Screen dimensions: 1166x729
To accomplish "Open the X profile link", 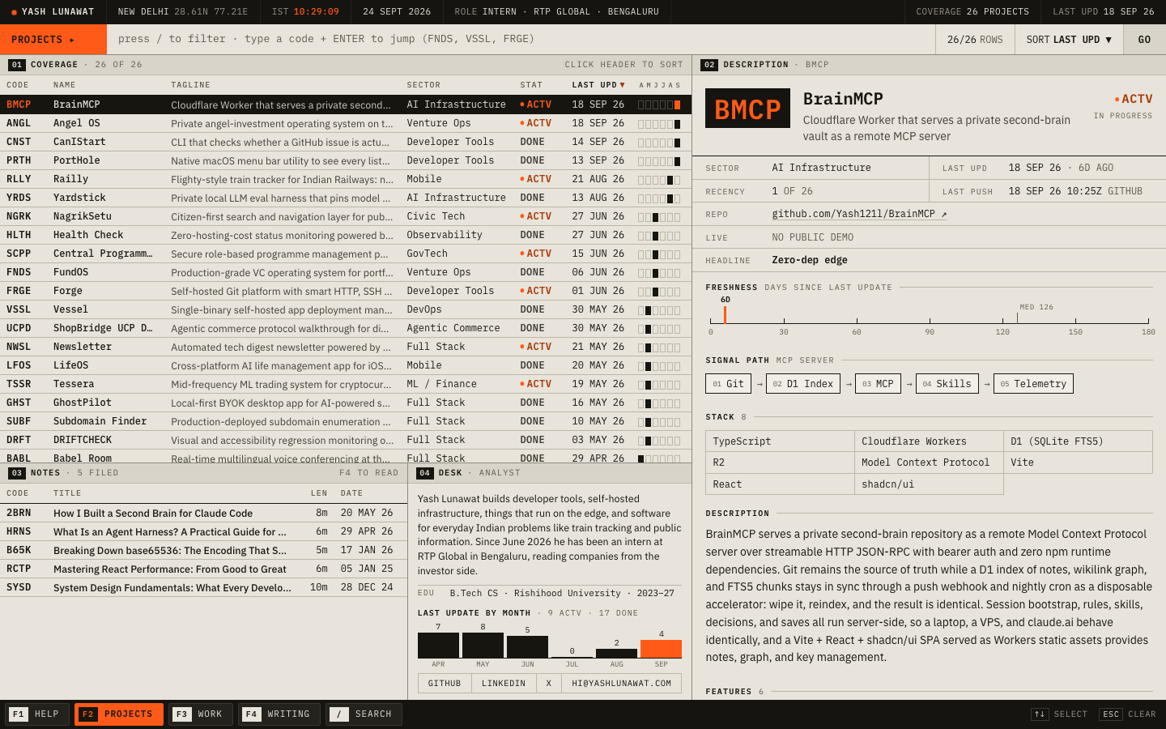I will tap(548, 684).
